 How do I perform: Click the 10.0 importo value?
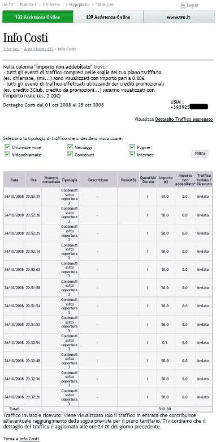point(165,197)
